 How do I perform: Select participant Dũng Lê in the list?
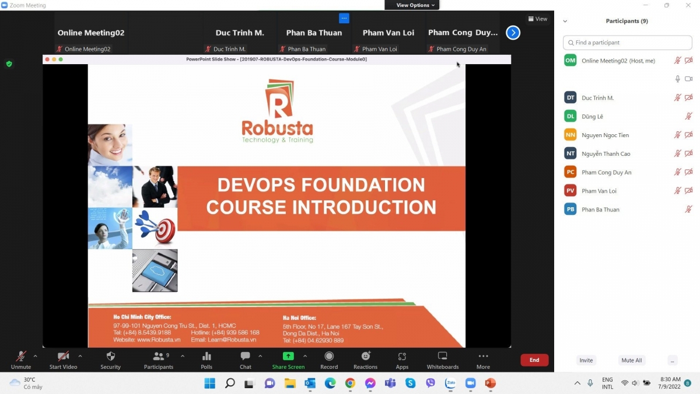(x=628, y=117)
